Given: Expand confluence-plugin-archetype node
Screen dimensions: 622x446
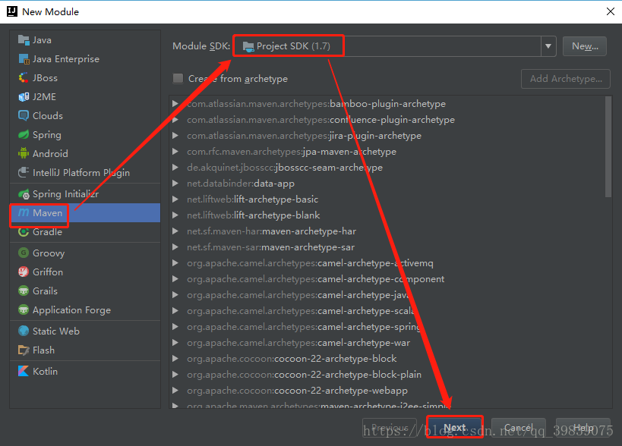Looking at the screenshot, I should pyautogui.click(x=175, y=120).
